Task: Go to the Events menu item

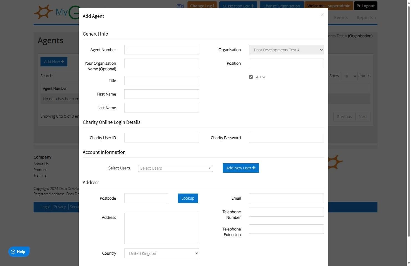Action: point(341,17)
